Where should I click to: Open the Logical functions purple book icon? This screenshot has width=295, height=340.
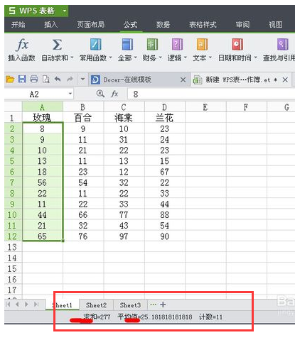tap(177, 45)
